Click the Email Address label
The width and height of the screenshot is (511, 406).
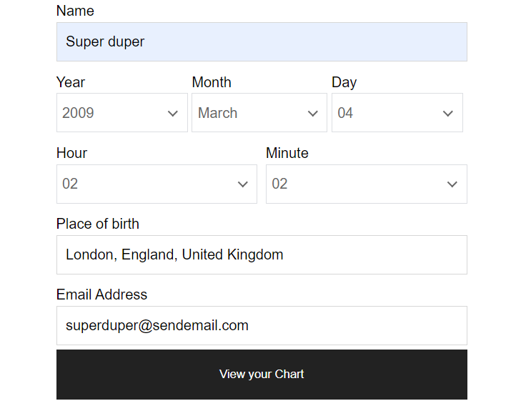[101, 294]
